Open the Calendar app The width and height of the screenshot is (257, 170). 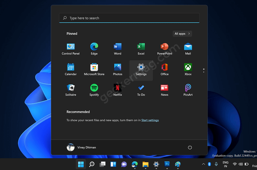pos(71,70)
